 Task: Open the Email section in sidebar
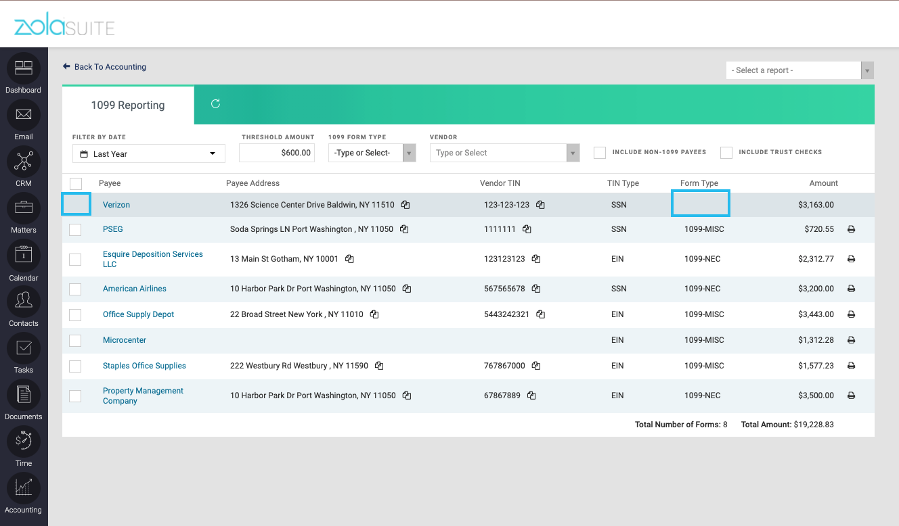(x=24, y=120)
